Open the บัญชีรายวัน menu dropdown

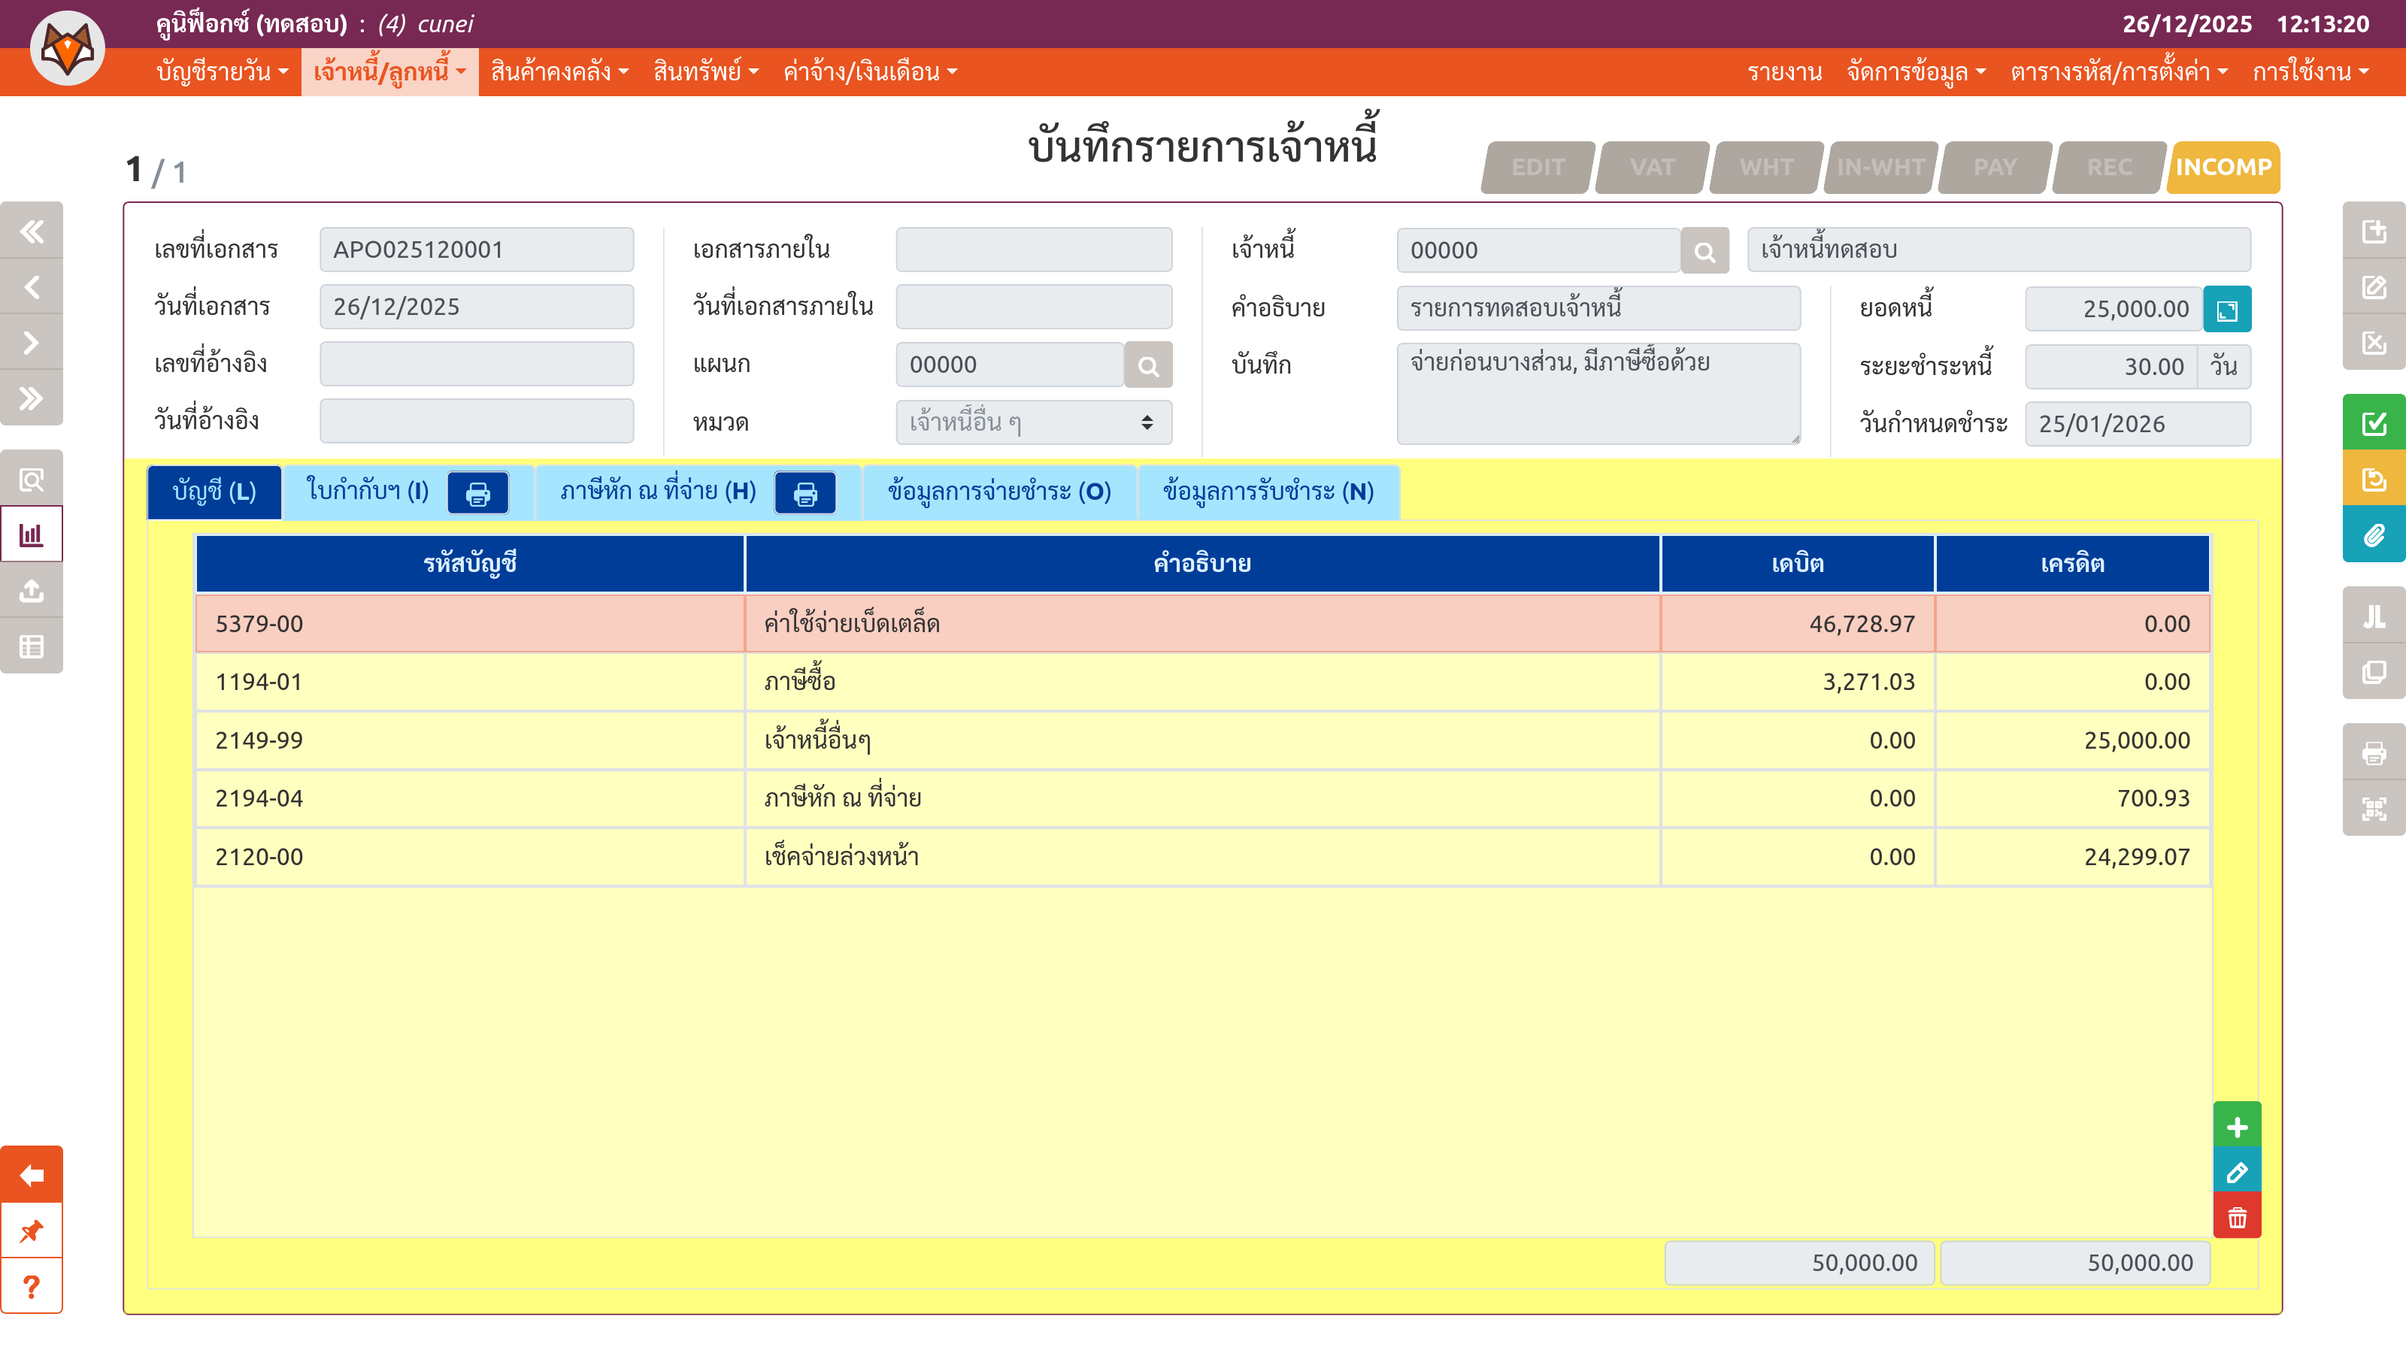[223, 72]
